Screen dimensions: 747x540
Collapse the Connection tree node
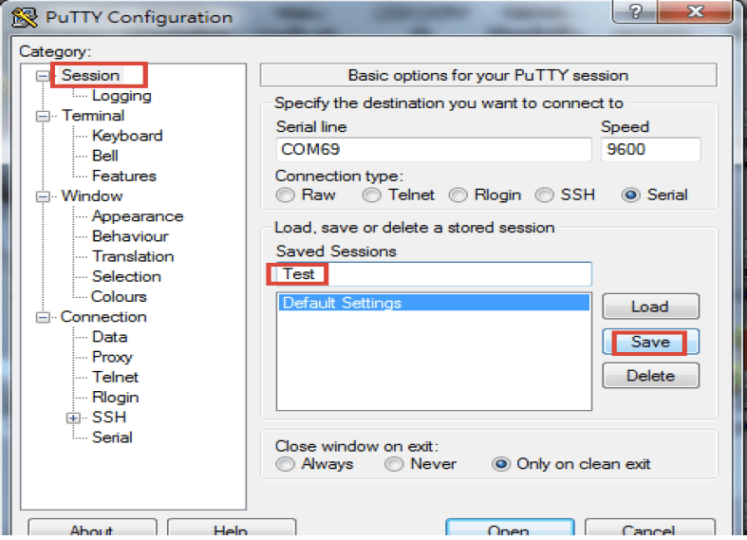click(x=43, y=317)
